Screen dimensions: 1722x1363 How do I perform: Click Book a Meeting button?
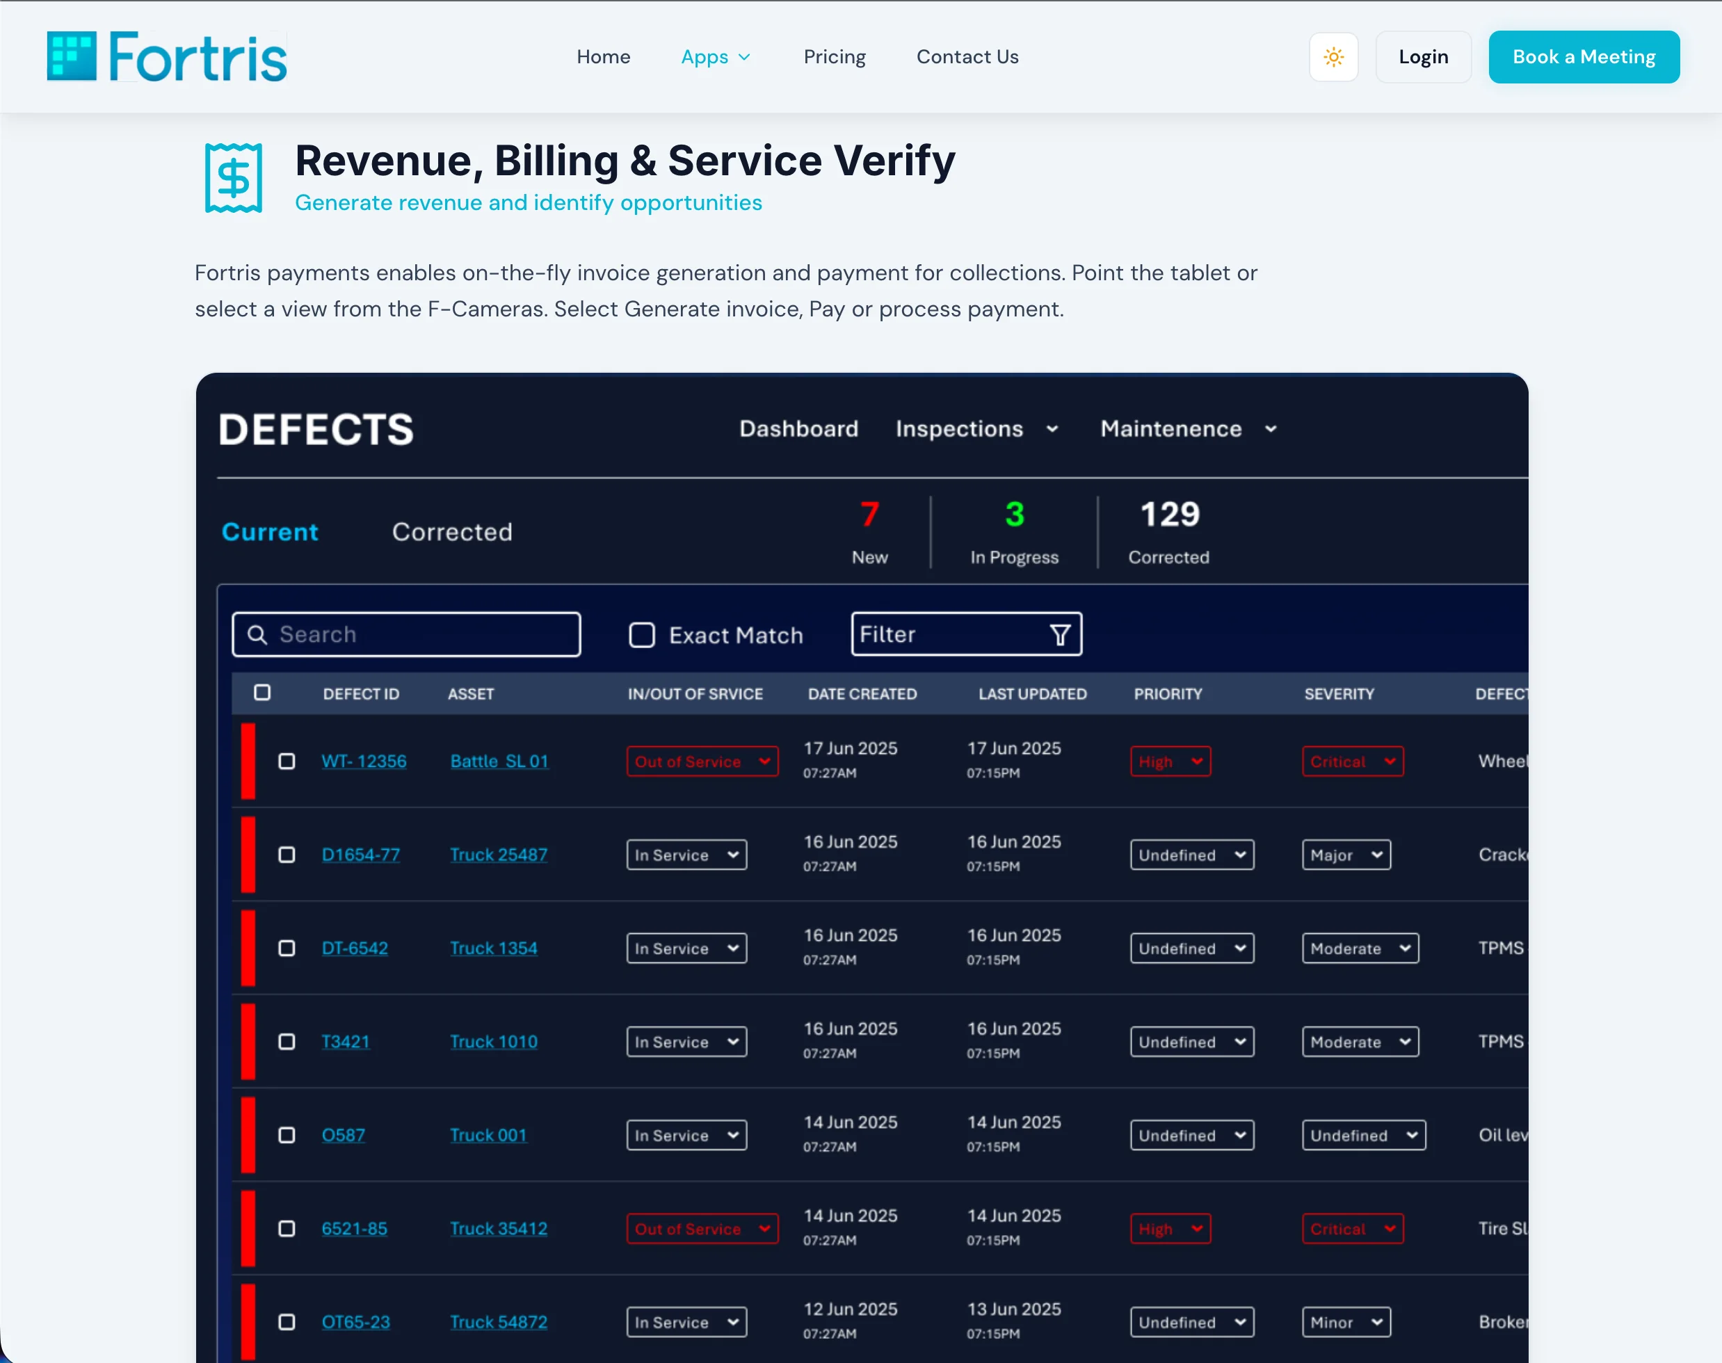tap(1583, 56)
